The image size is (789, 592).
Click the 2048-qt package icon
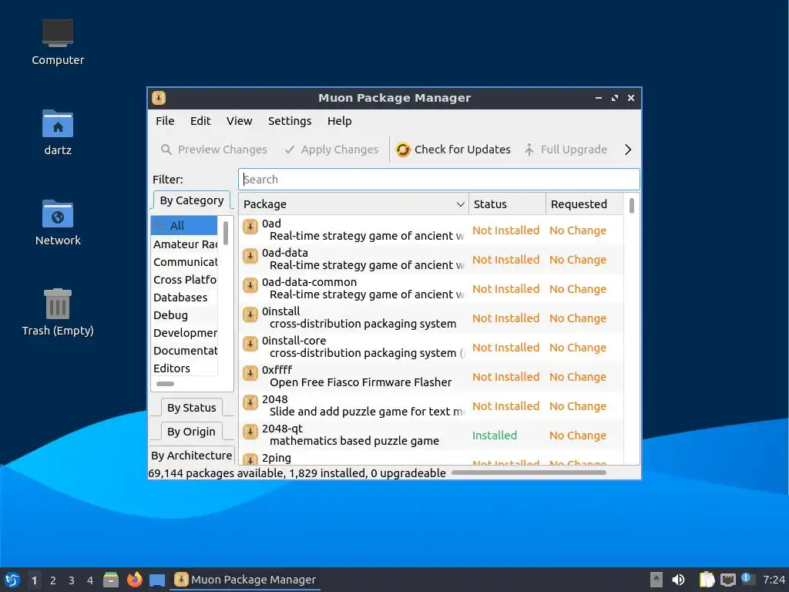coord(250,432)
